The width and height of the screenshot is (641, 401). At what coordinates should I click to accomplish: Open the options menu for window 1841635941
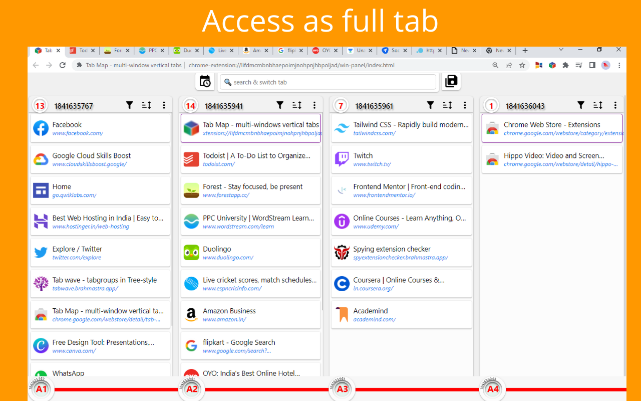click(314, 105)
